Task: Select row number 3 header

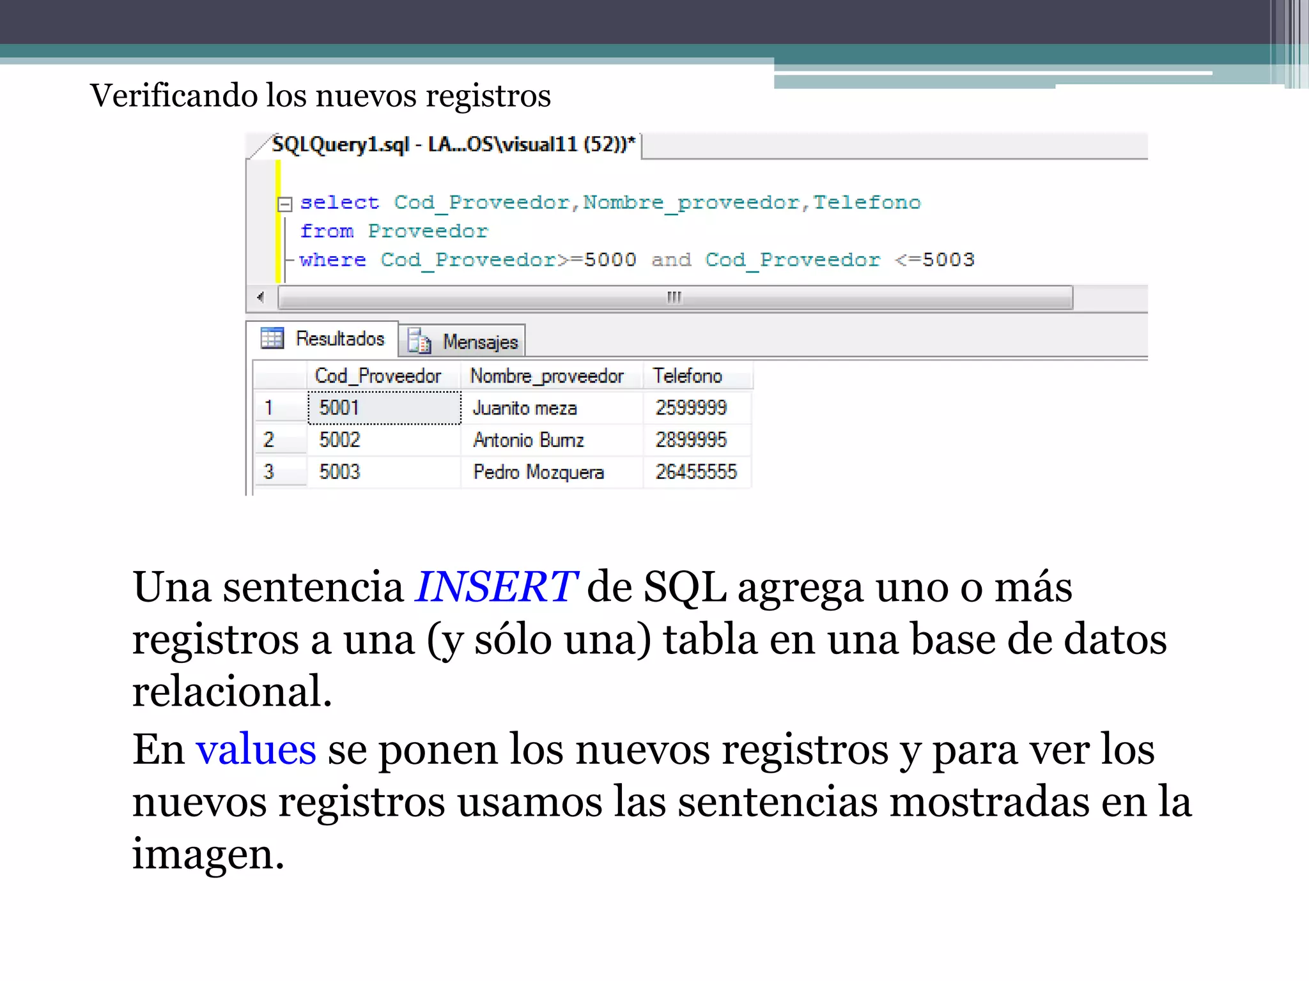Action: pos(280,471)
